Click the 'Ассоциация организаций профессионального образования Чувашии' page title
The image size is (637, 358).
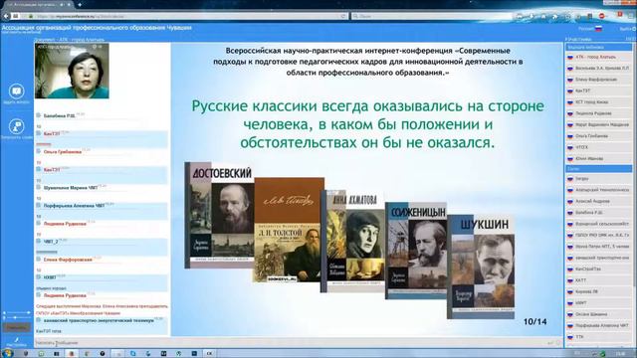tap(97, 28)
